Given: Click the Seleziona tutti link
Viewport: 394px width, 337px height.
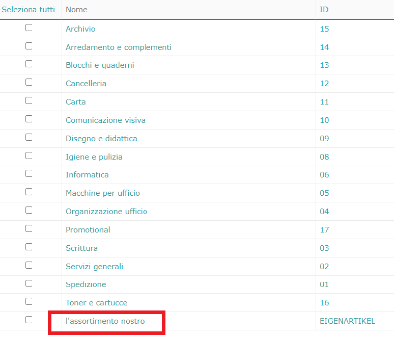Looking at the screenshot, I should 28,10.
